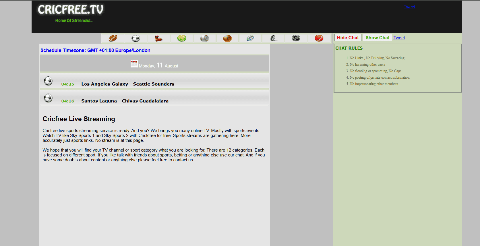
Task: Choose the tennis ball category icon
Action: coord(181,38)
